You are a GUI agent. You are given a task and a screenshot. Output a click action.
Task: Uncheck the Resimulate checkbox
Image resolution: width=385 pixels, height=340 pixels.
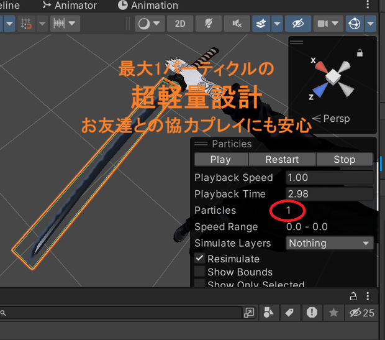tap(199, 259)
